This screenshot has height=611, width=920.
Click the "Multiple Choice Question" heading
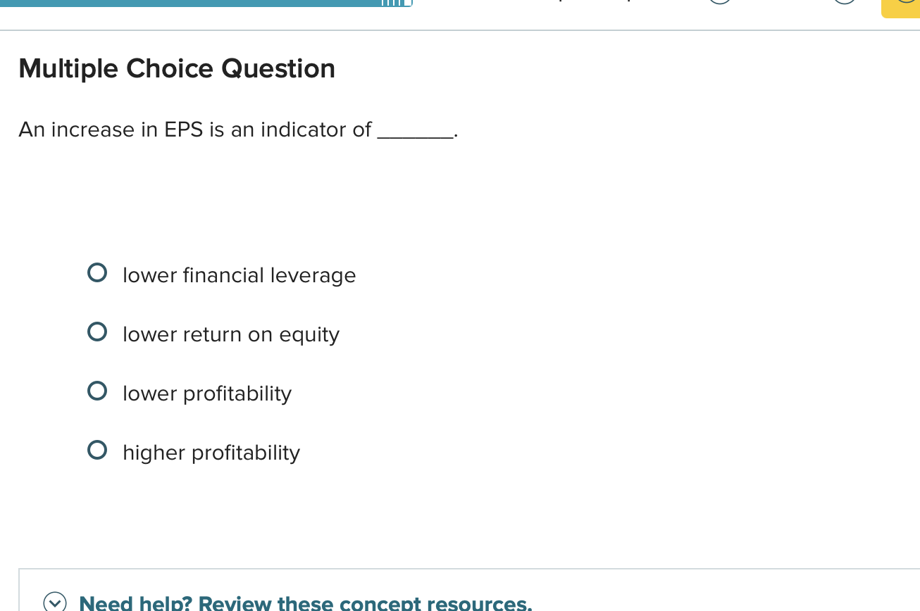pyautogui.click(x=177, y=68)
